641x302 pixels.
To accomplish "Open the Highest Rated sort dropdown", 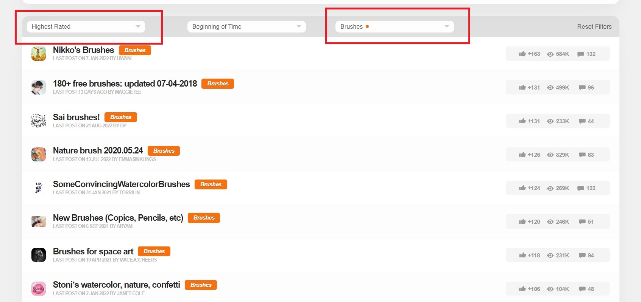I will click(x=86, y=26).
